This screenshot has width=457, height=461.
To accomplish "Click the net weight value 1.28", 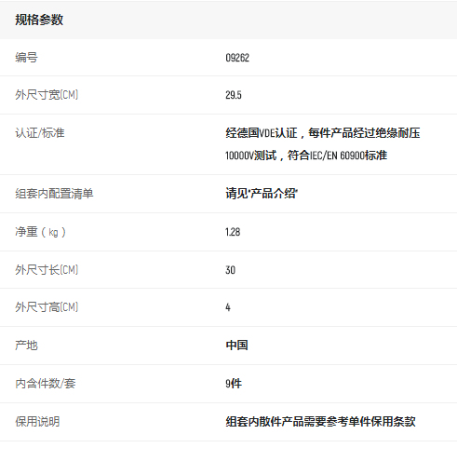I will tap(233, 232).
